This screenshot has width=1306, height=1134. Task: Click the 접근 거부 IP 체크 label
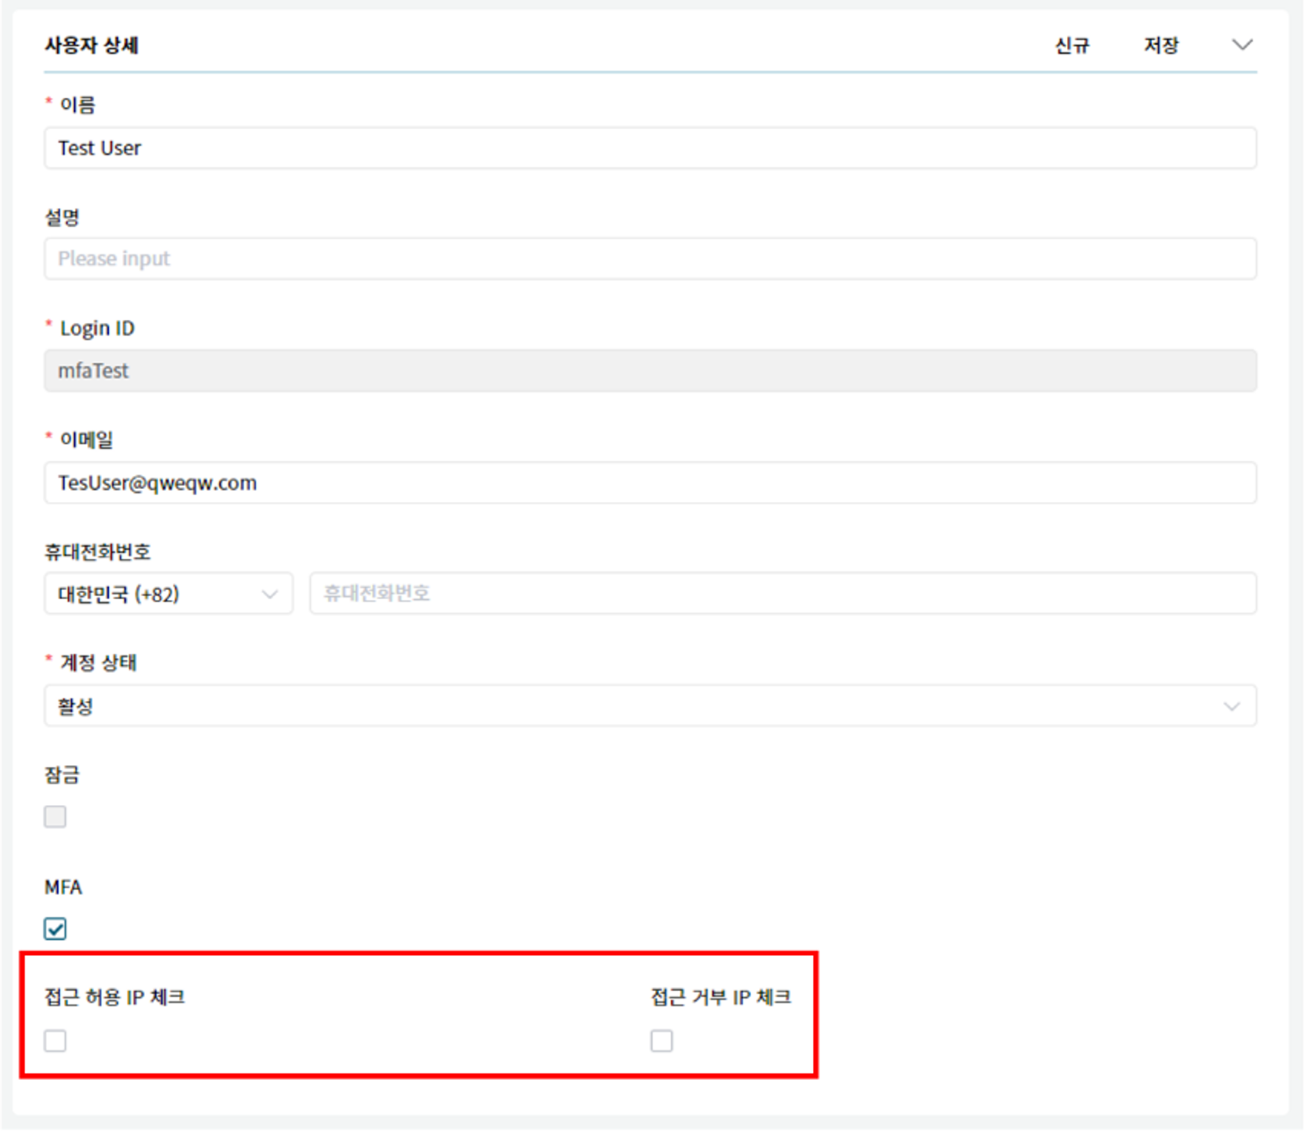click(721, 997)
